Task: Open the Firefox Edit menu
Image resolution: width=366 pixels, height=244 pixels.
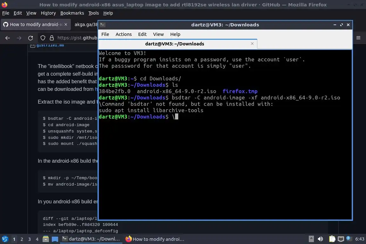Action: click(x=18, y=13)
